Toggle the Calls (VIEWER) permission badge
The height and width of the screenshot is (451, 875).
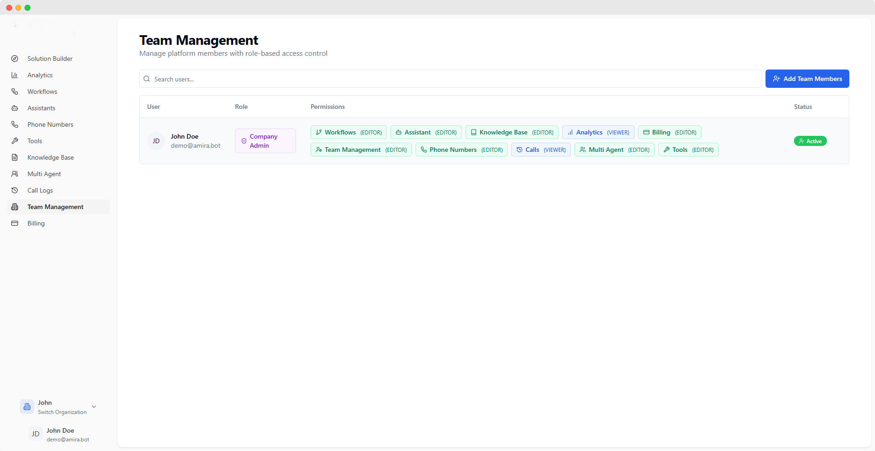[541, 150]
